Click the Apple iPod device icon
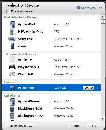This screenshot has height=130, width=106. click(x=12, y=24)
